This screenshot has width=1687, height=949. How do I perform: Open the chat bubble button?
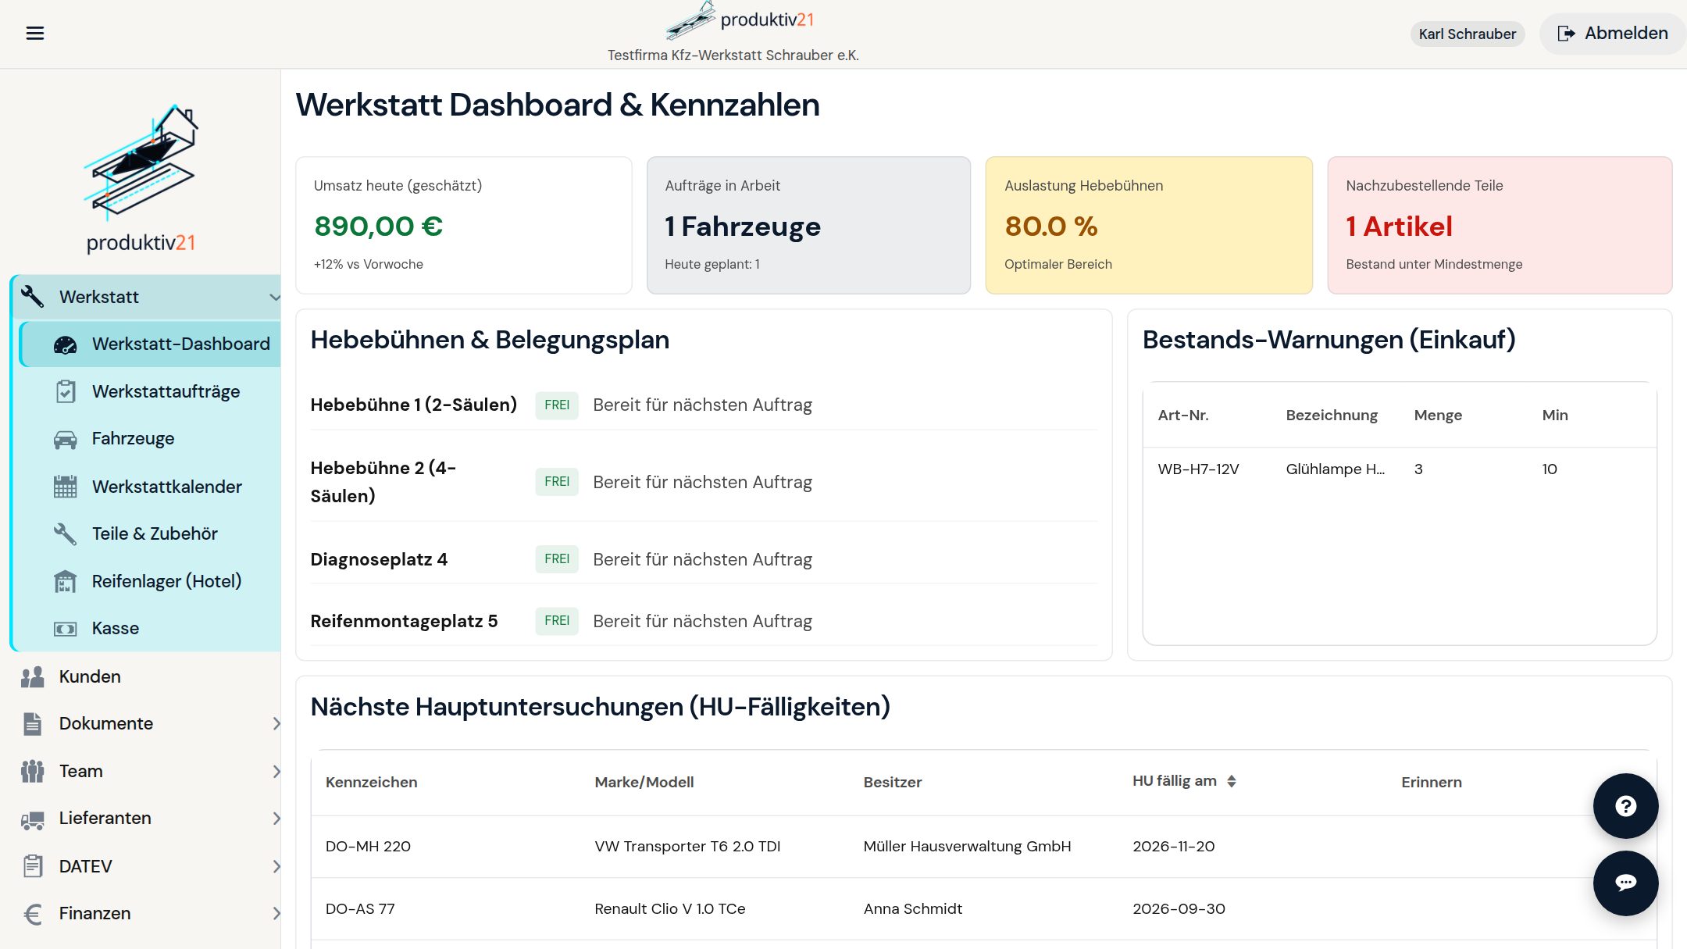tap(1625, 883)
